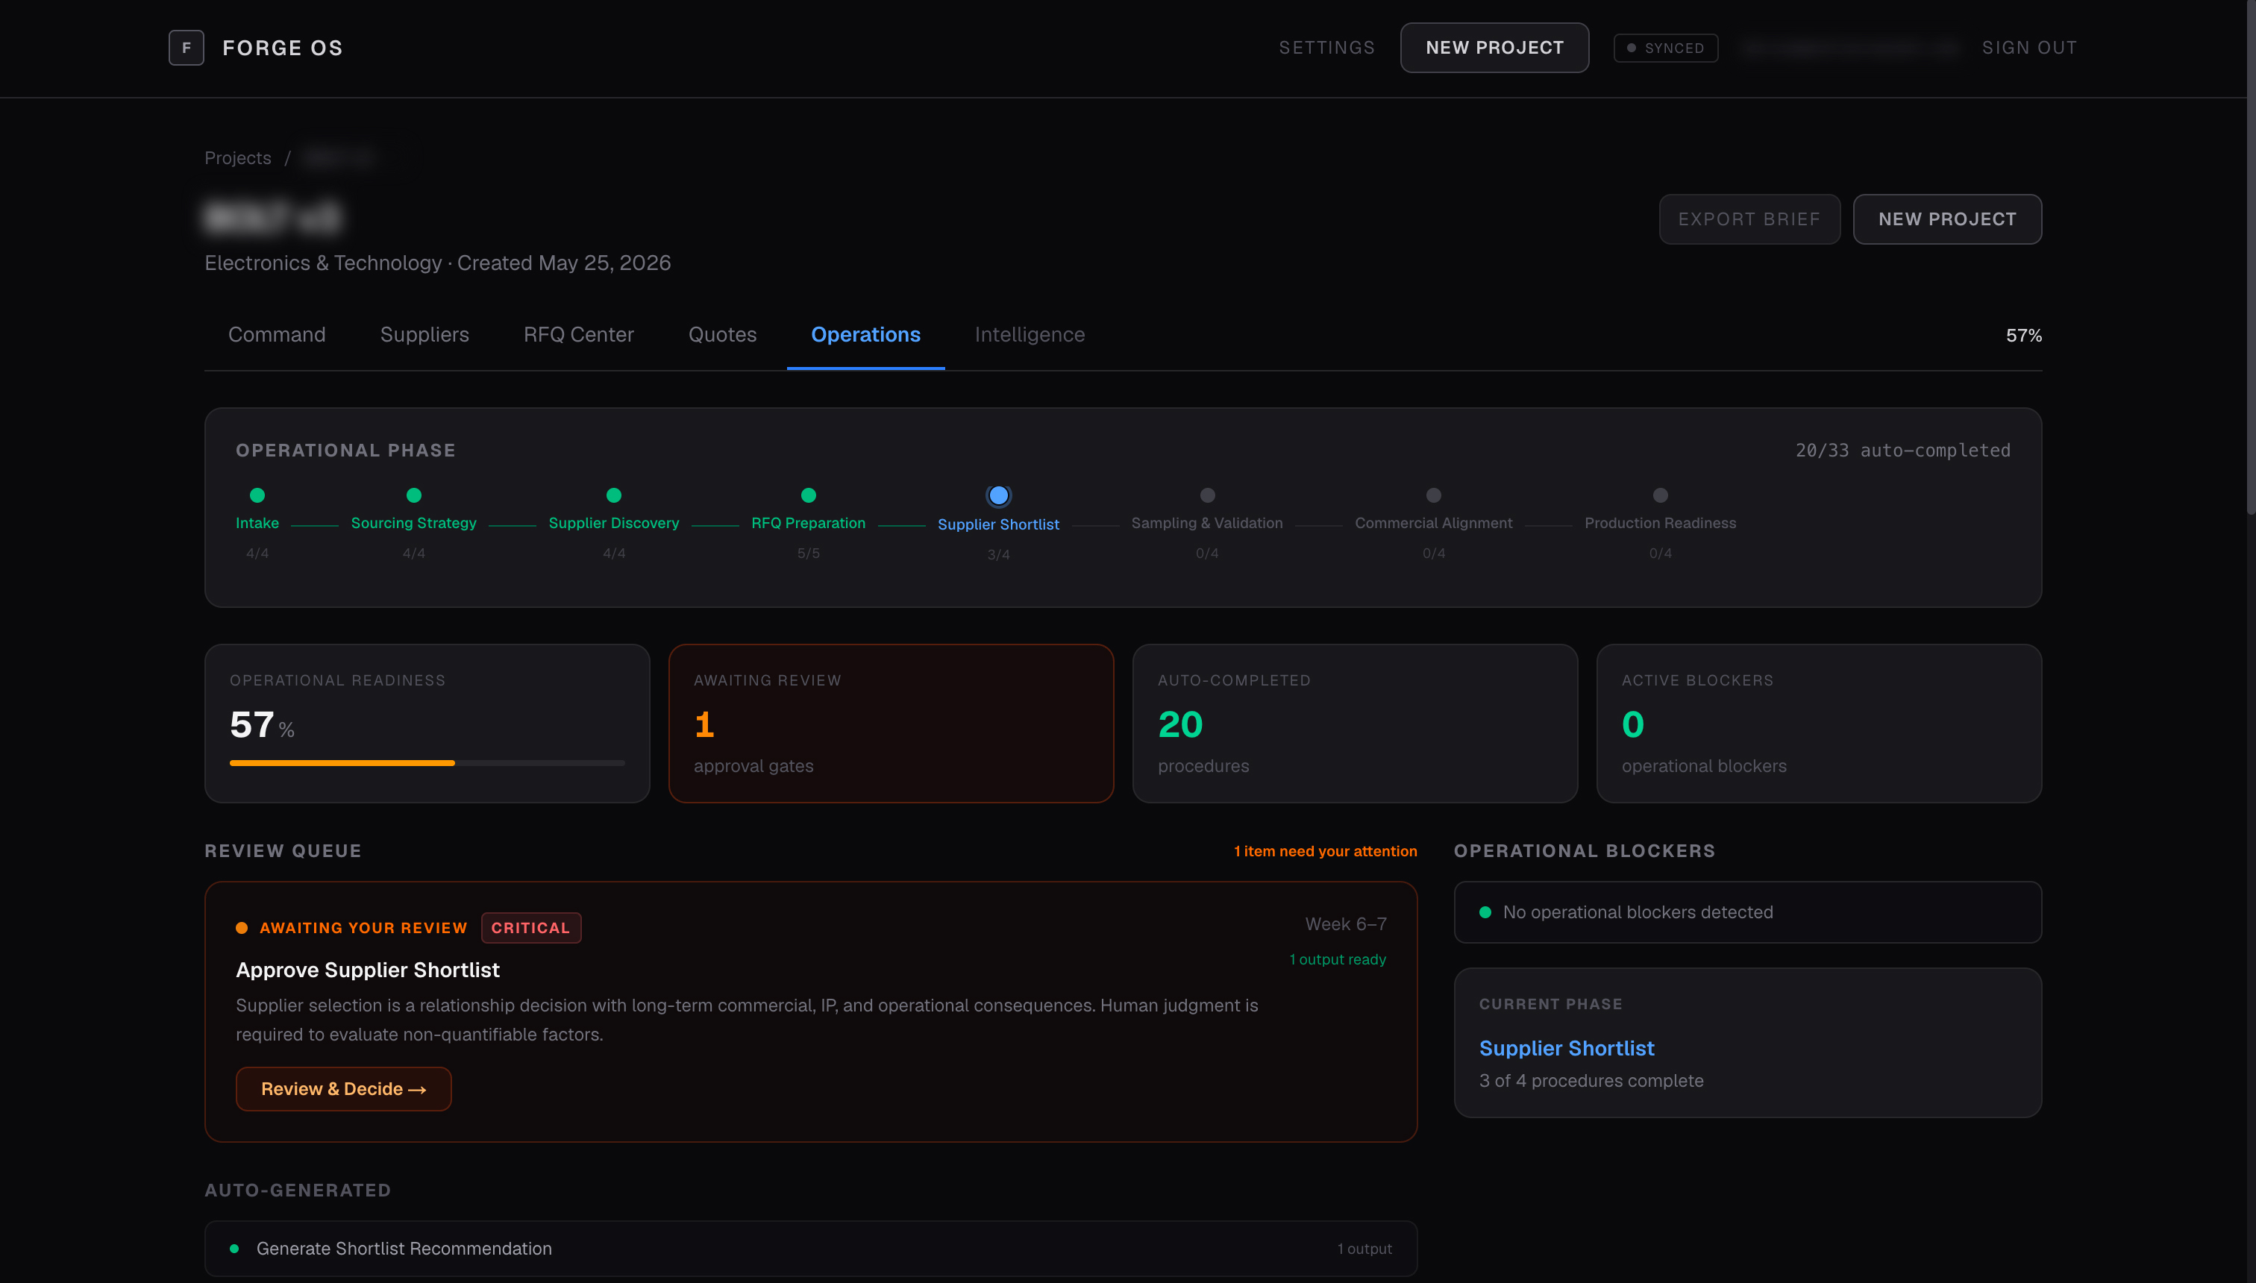Viewport: 2256px width, 1283px height.
Task: Click New Project button beside Export Brief
Action: [x=1946, y=219]
